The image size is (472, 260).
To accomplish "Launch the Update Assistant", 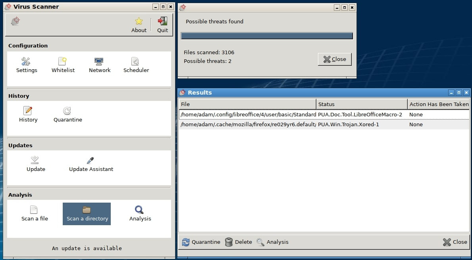I will (91, 164).
